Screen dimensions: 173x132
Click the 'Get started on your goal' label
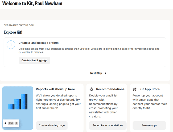[19, 25]
